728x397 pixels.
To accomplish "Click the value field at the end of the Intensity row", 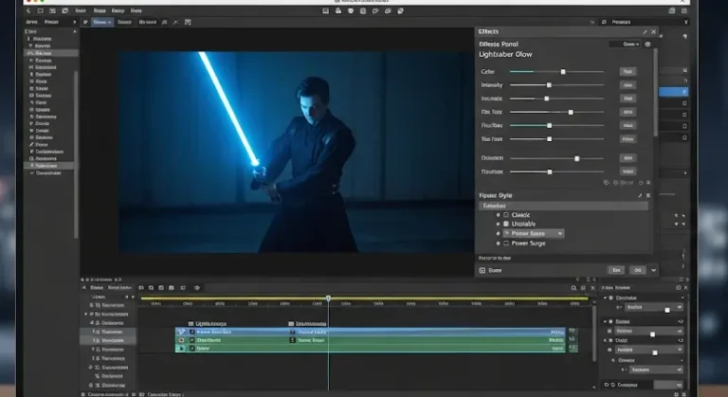I will (628, 85).
